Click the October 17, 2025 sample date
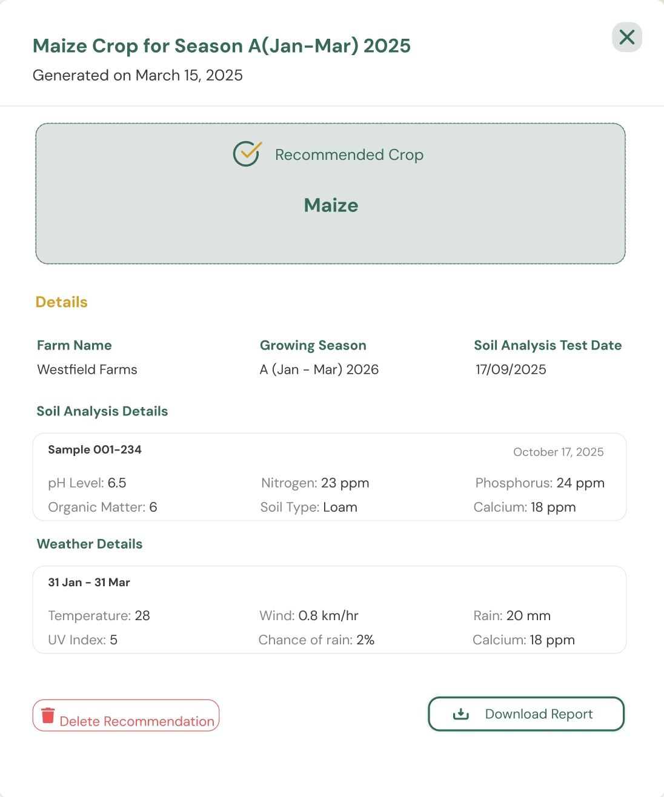Viewport: 664px width, 797px height. click(559, 452)
